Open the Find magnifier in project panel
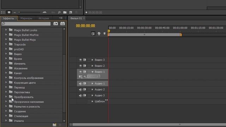The width and height of the screenshot is (226, 127). click(59, 12)
